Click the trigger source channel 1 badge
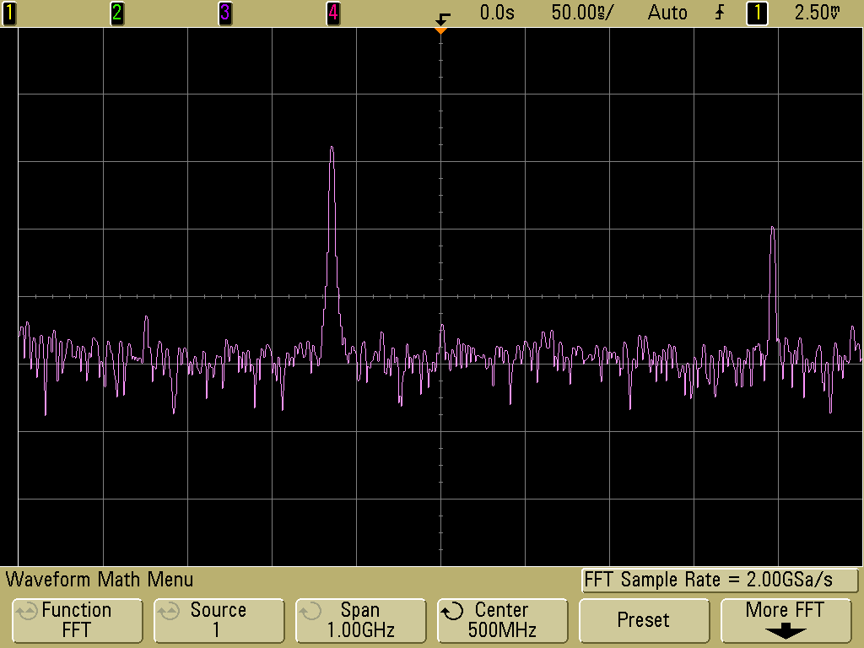The height and width of the screenshot is (648, 864). [757, 13]
